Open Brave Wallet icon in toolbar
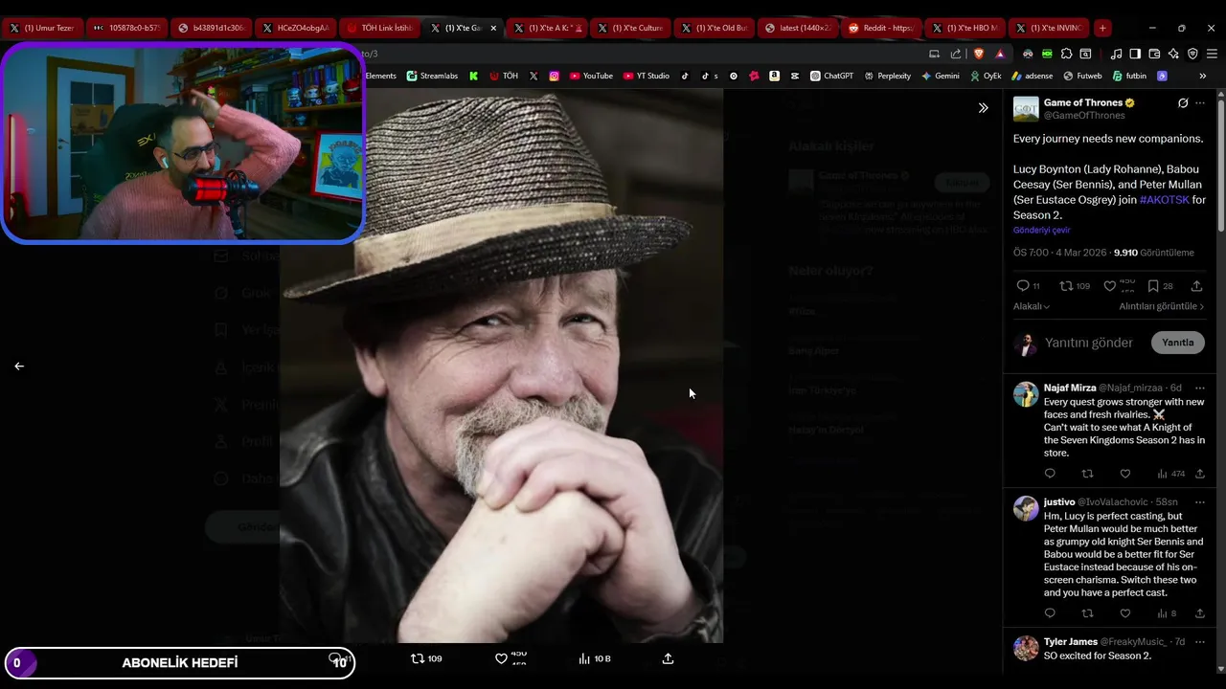Viewport: 1226px width, 689px height. pyautogui.click(x=1154, y=54)
